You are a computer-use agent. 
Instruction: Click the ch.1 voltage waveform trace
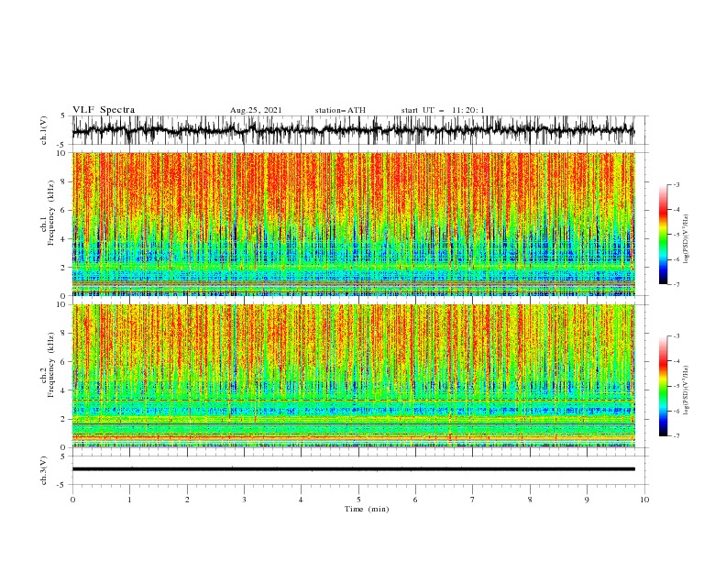(x=353, y=130)
